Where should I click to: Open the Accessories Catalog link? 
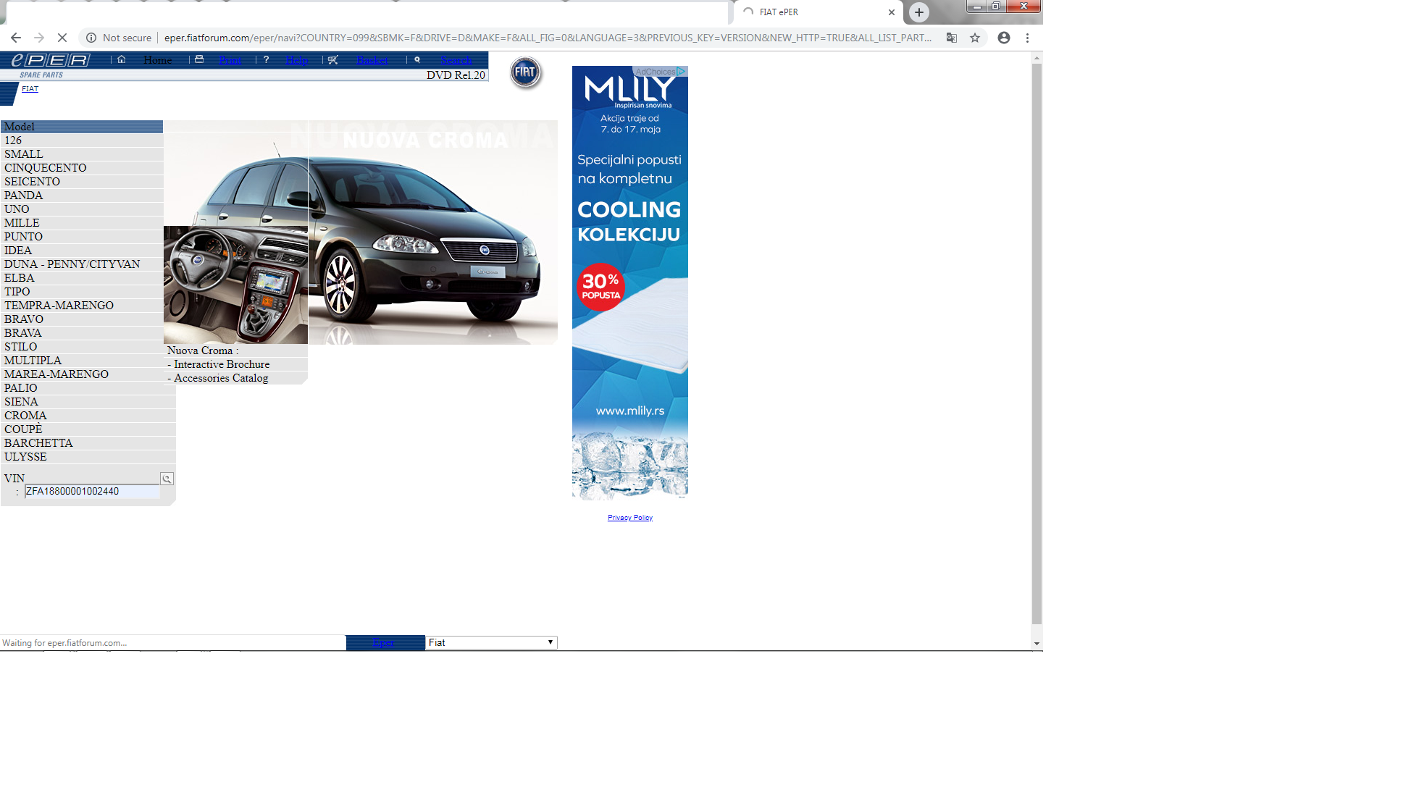221,378
